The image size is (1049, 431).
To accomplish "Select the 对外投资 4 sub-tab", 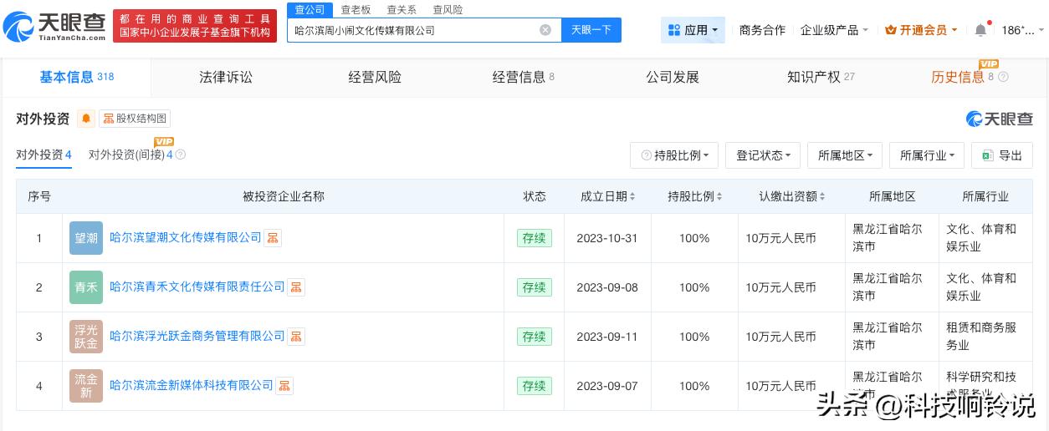I will pos(43,155).
